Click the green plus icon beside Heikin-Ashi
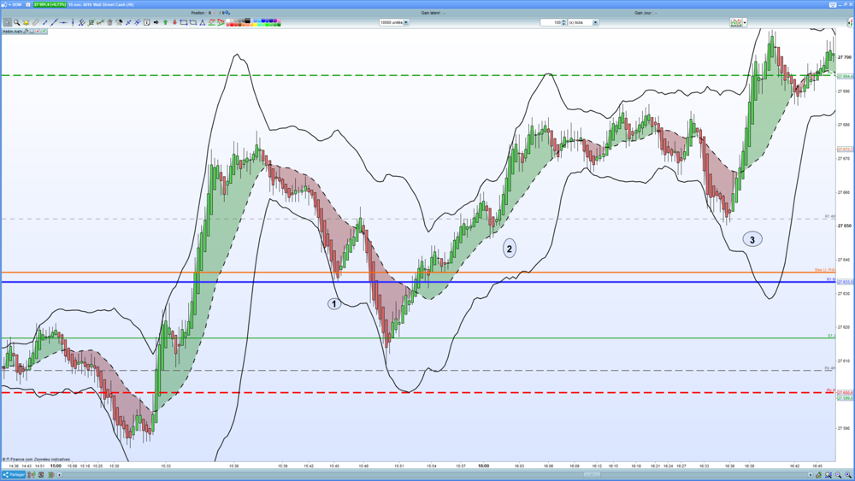Viewport: 855px width, 481px height. point(44,32)
